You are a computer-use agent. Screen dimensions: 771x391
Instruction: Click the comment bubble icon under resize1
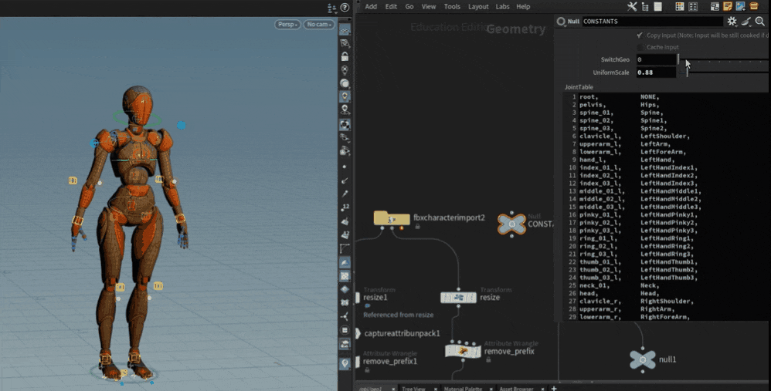pyautogui.click(x=367, y=305)
